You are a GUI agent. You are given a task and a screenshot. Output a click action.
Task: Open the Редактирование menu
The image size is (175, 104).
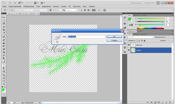[x=15, y=6]
